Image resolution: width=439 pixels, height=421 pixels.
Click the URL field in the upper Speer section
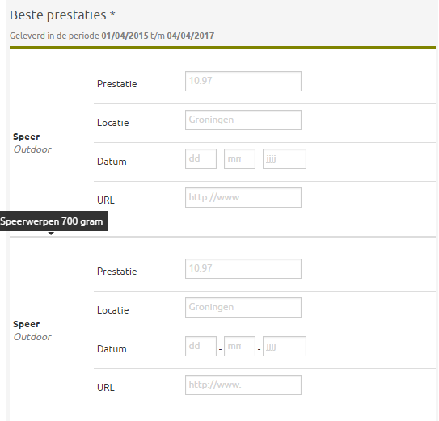click(x=243, y=198)
